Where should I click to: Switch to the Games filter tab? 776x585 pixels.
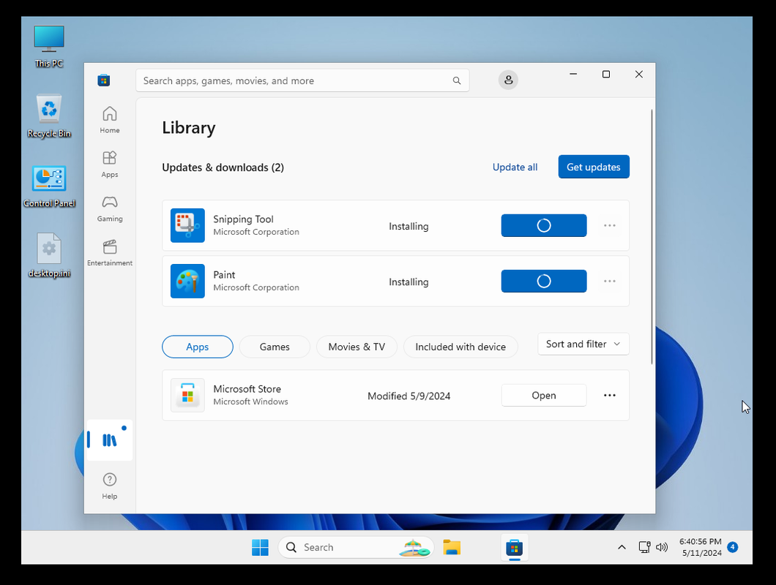pos(275,347)
